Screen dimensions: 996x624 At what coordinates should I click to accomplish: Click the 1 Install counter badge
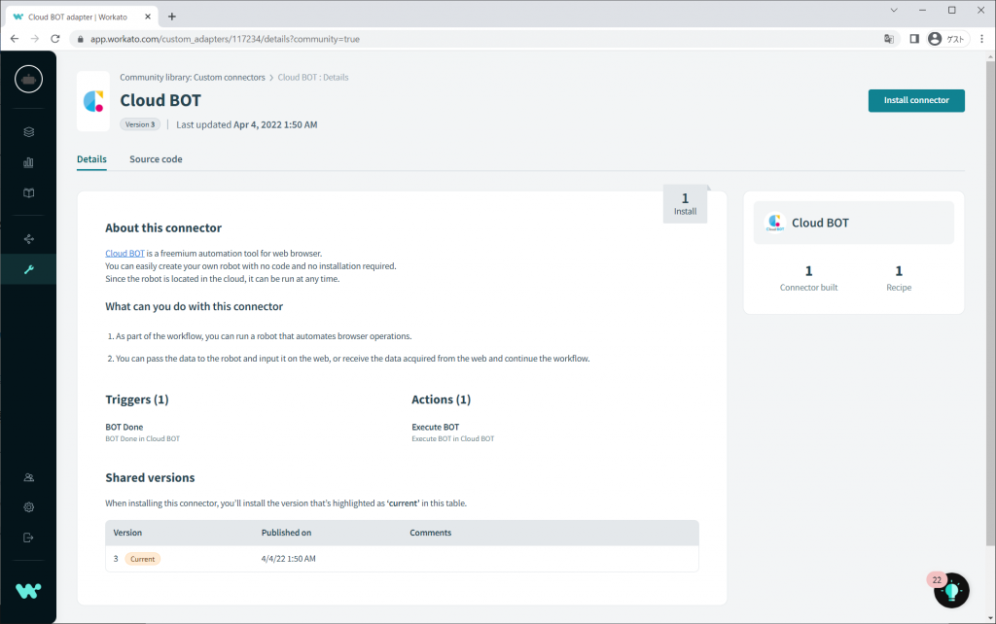[x=685, y=204]
